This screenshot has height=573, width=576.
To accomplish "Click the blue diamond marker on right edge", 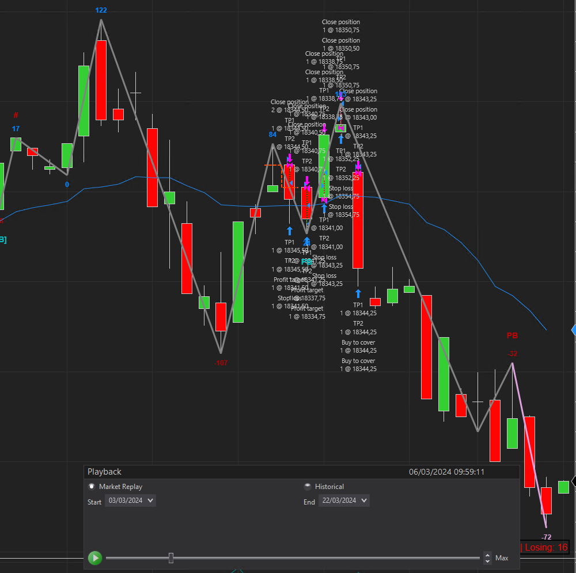I will click(574, 330).
